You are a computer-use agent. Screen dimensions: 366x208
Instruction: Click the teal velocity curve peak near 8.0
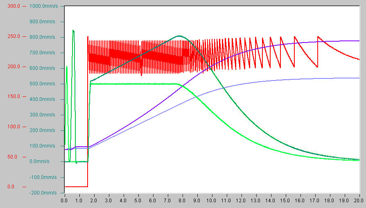click(179, 36)
